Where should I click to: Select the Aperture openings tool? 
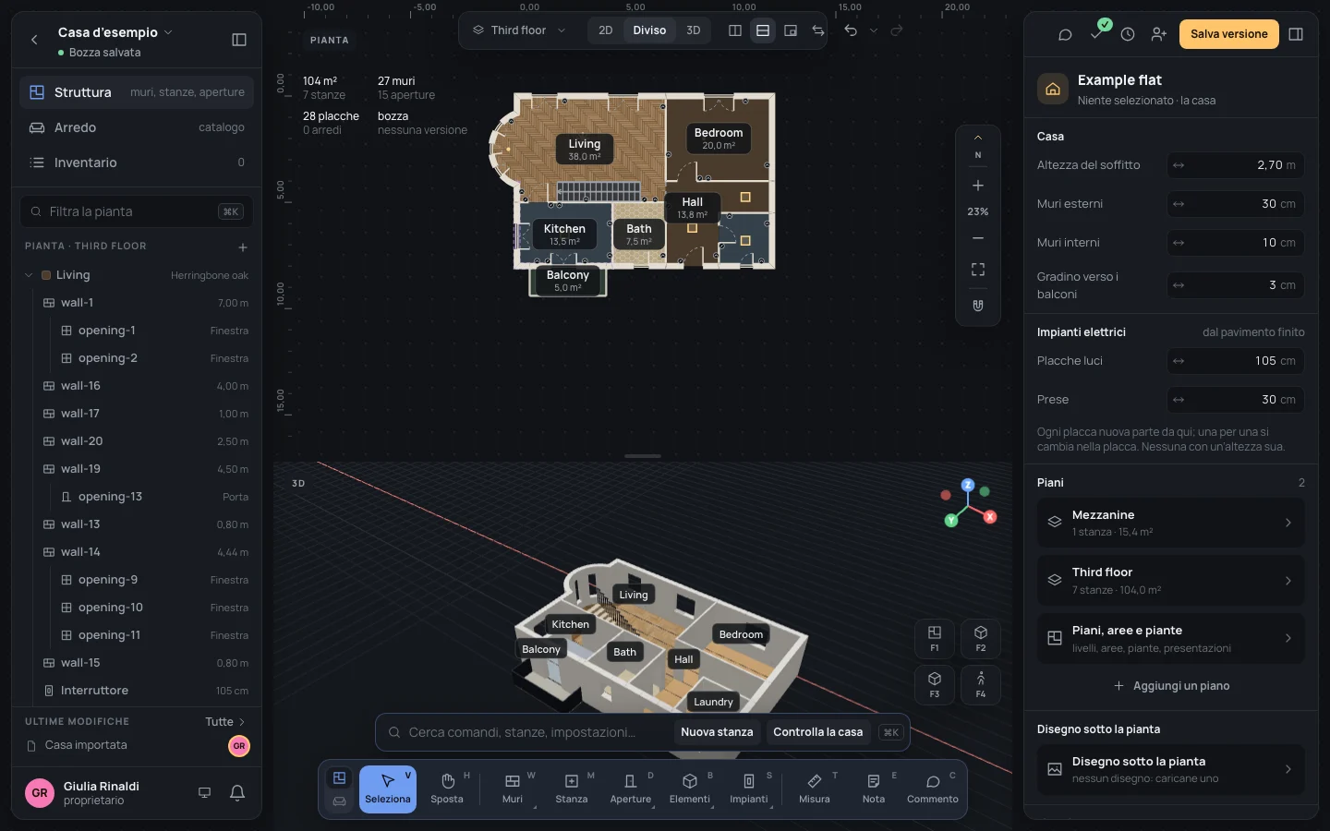[631, 789]
